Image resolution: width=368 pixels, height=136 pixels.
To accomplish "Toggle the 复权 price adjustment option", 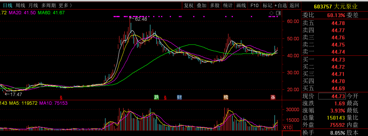I will [x=189, y=5].
